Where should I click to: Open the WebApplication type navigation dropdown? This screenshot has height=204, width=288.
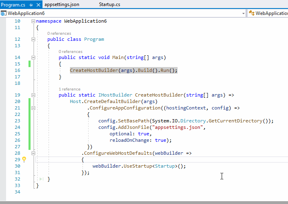pyautogui.click(x=268, y=13)
